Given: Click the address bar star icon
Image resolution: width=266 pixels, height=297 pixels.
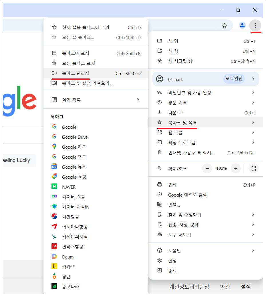Looking at the screenshot, I should [x=225, y=25].
